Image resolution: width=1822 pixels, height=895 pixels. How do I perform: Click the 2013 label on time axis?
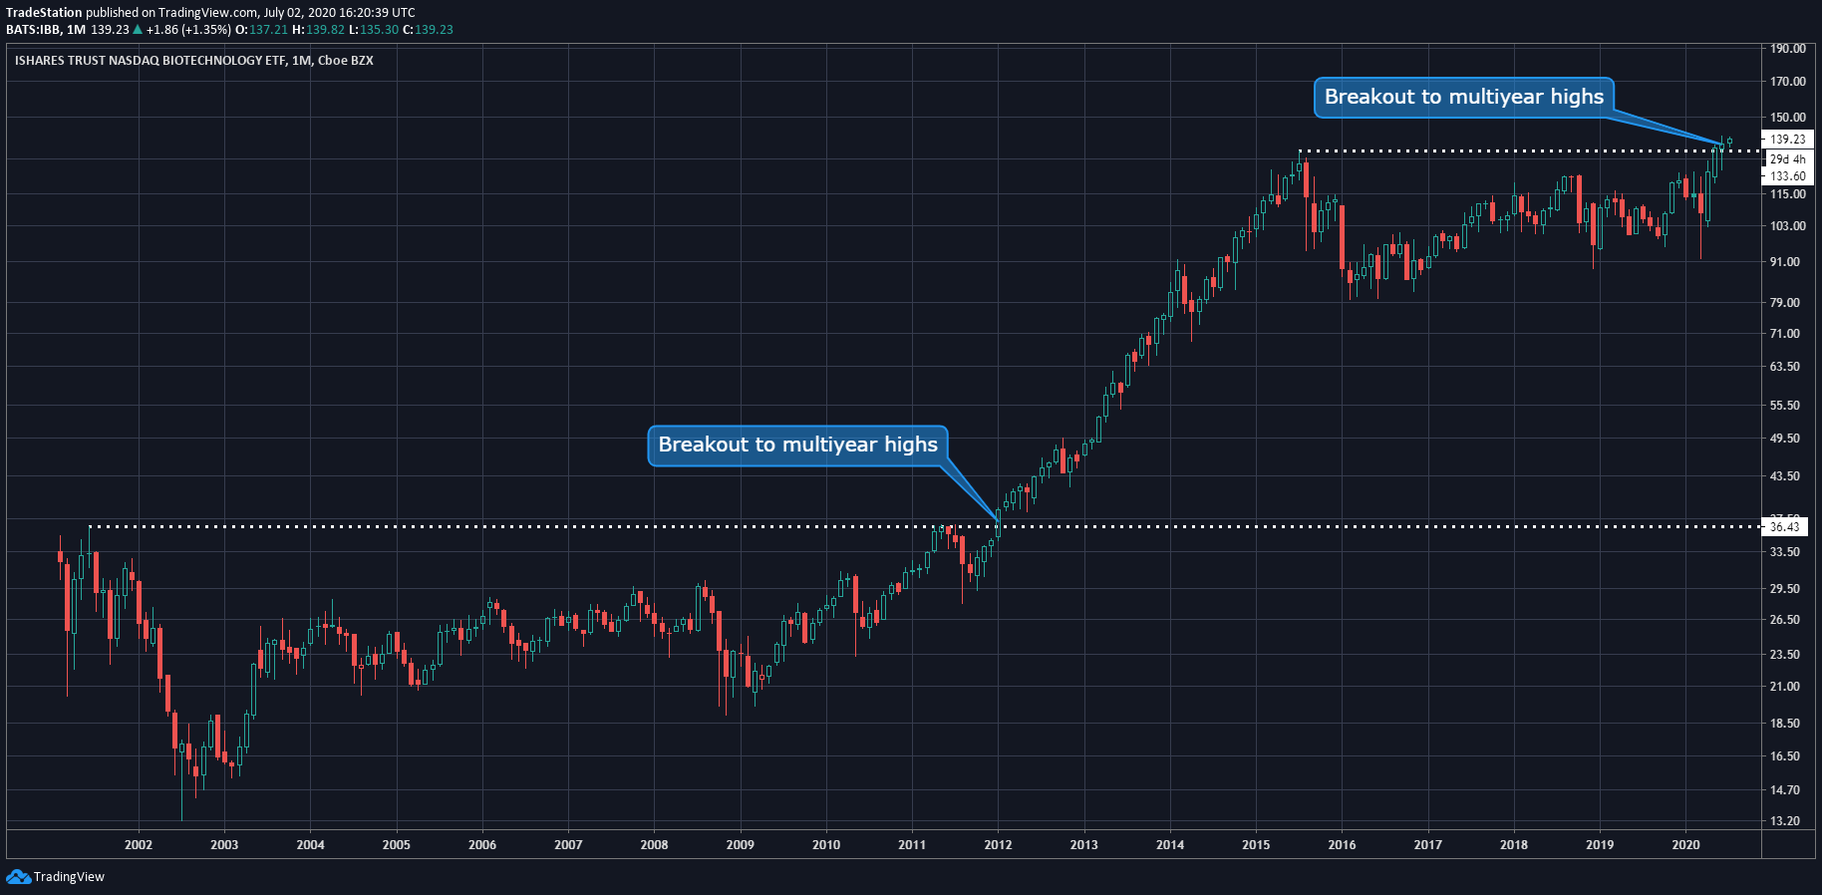(1084, 845)
